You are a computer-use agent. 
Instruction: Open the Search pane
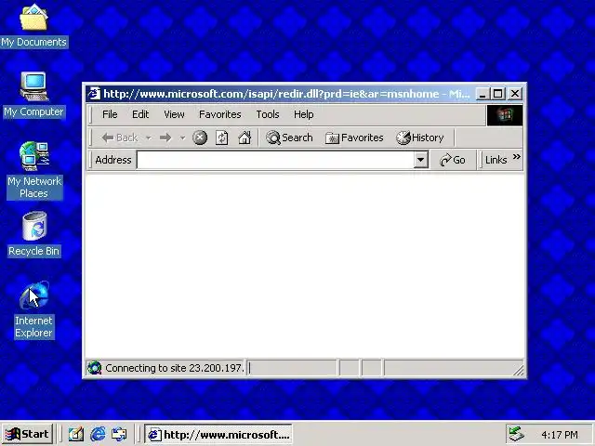tap(289, 138)
